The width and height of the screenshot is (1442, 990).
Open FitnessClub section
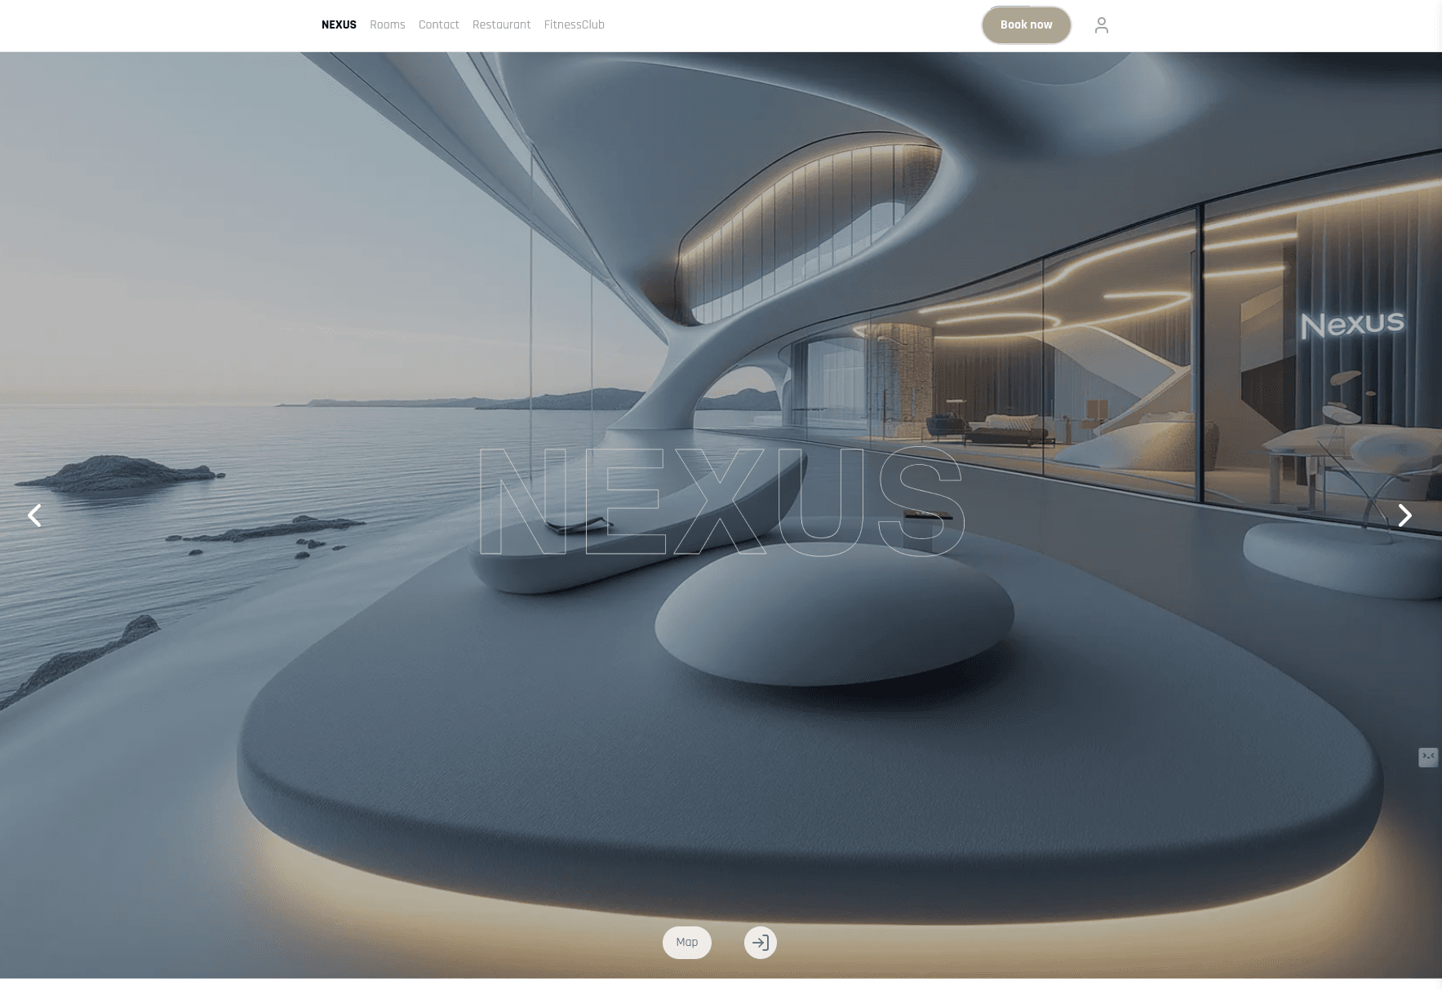pyautogui.click(x=574, y=25)
